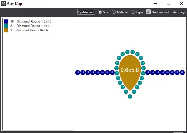
Task: Click empty area in the legend list panel
Action: tap(37, 85)
